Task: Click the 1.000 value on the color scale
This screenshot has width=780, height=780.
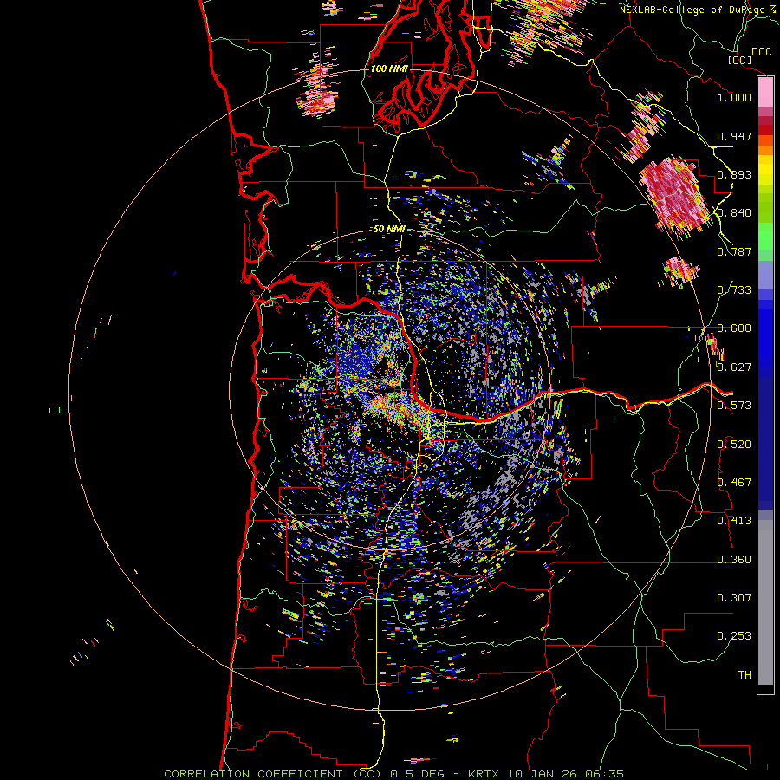Action: coord(734,97)
